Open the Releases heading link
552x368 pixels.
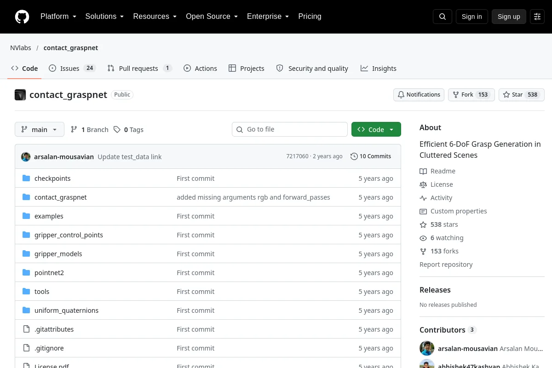point(435,290)
